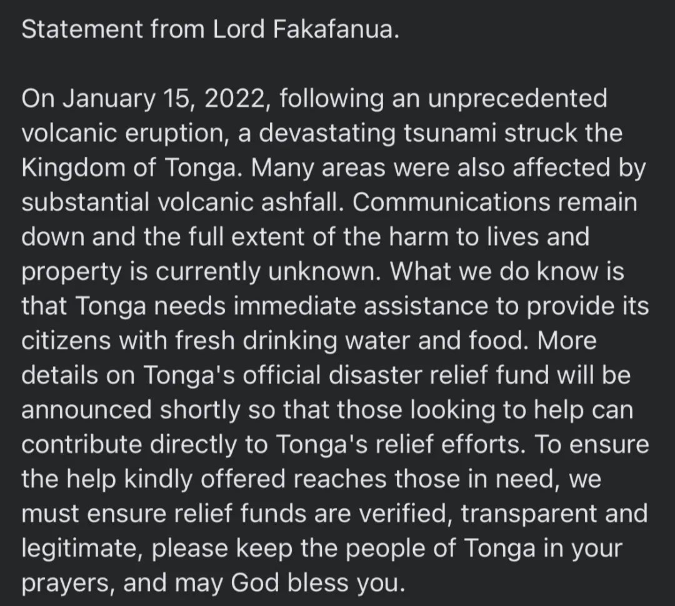The height and width of the screenshot is (606, 675).
Task: Click the words 'devastating tsunami'
Action: tap(377, 133)
